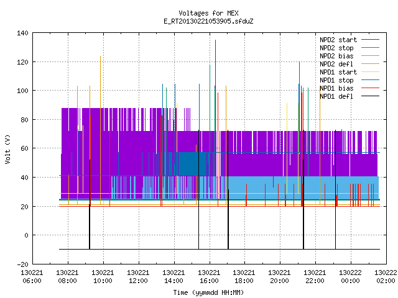
Task: Click the x-axis tick label 130221 22:00
Action: click(315, 277)
